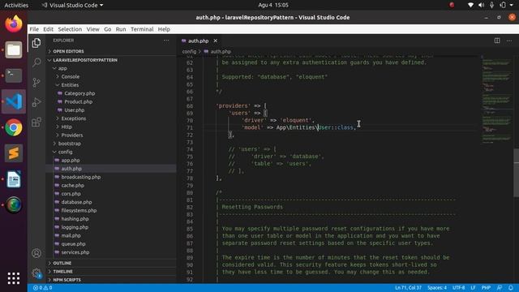Open the Terminal menu

click(x=142, y=29)
